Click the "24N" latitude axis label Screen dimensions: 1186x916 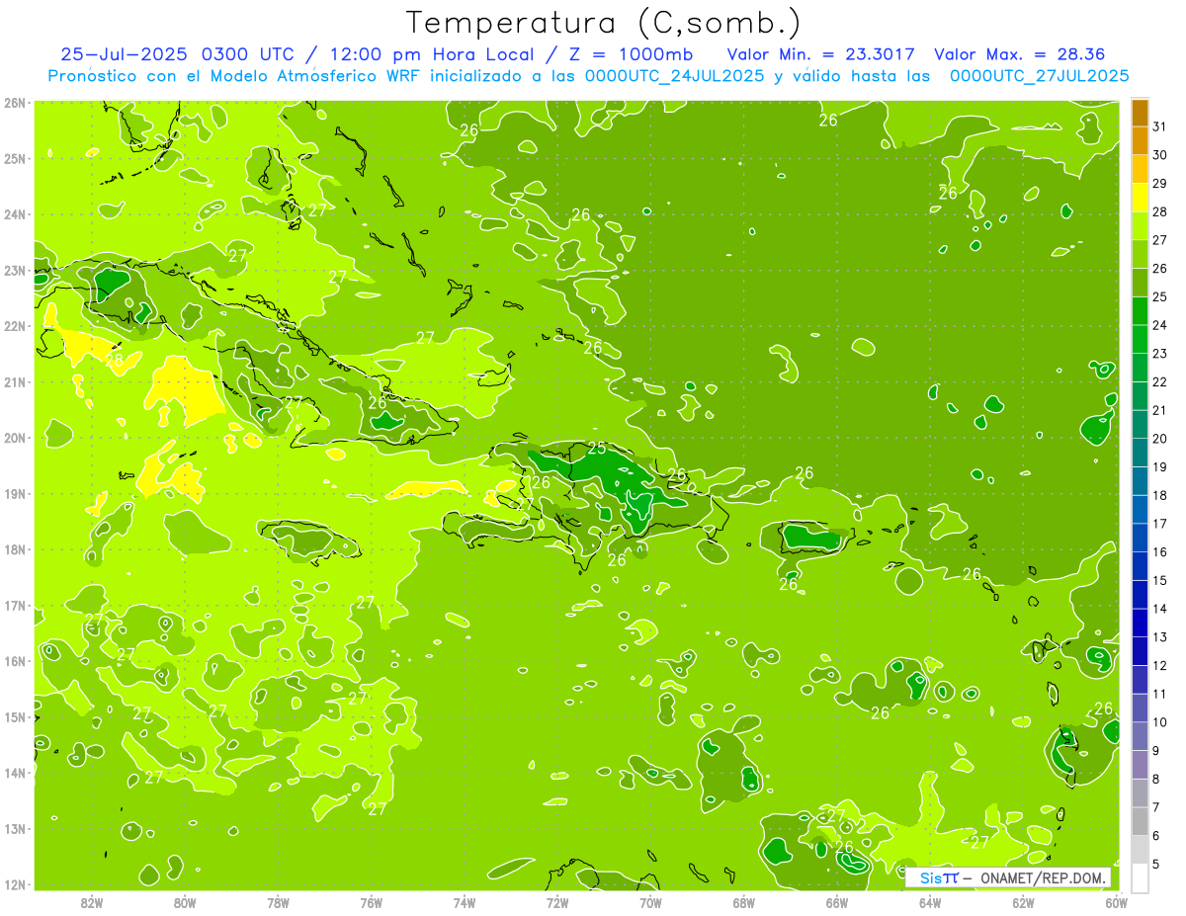14,214
